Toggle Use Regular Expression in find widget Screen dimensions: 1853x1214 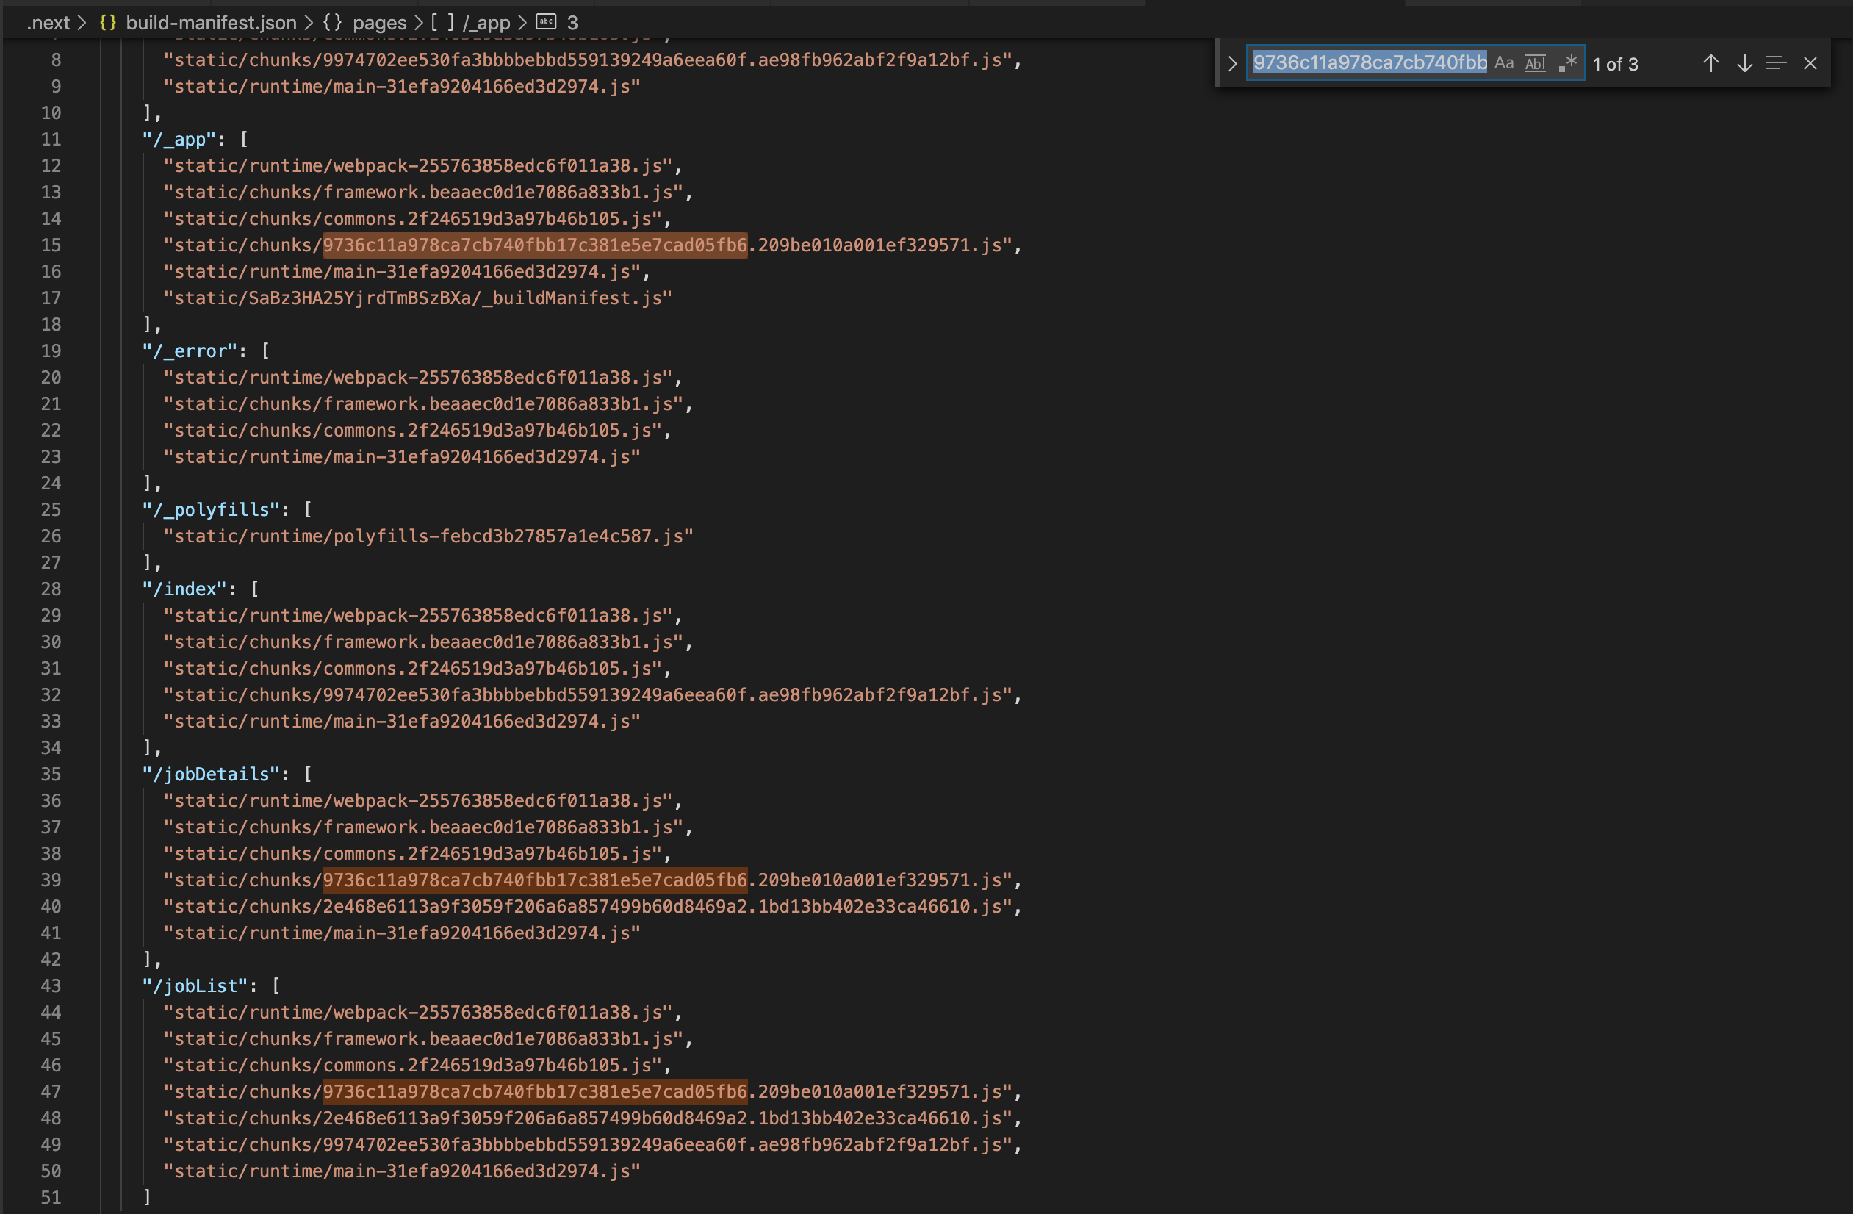point(1567,63)
